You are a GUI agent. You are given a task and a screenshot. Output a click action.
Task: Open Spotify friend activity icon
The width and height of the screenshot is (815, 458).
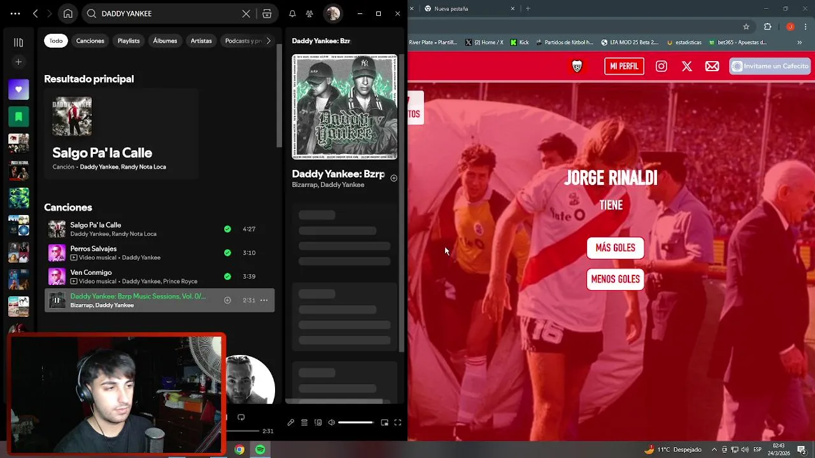pyautogui.click(x=309, y=13)
